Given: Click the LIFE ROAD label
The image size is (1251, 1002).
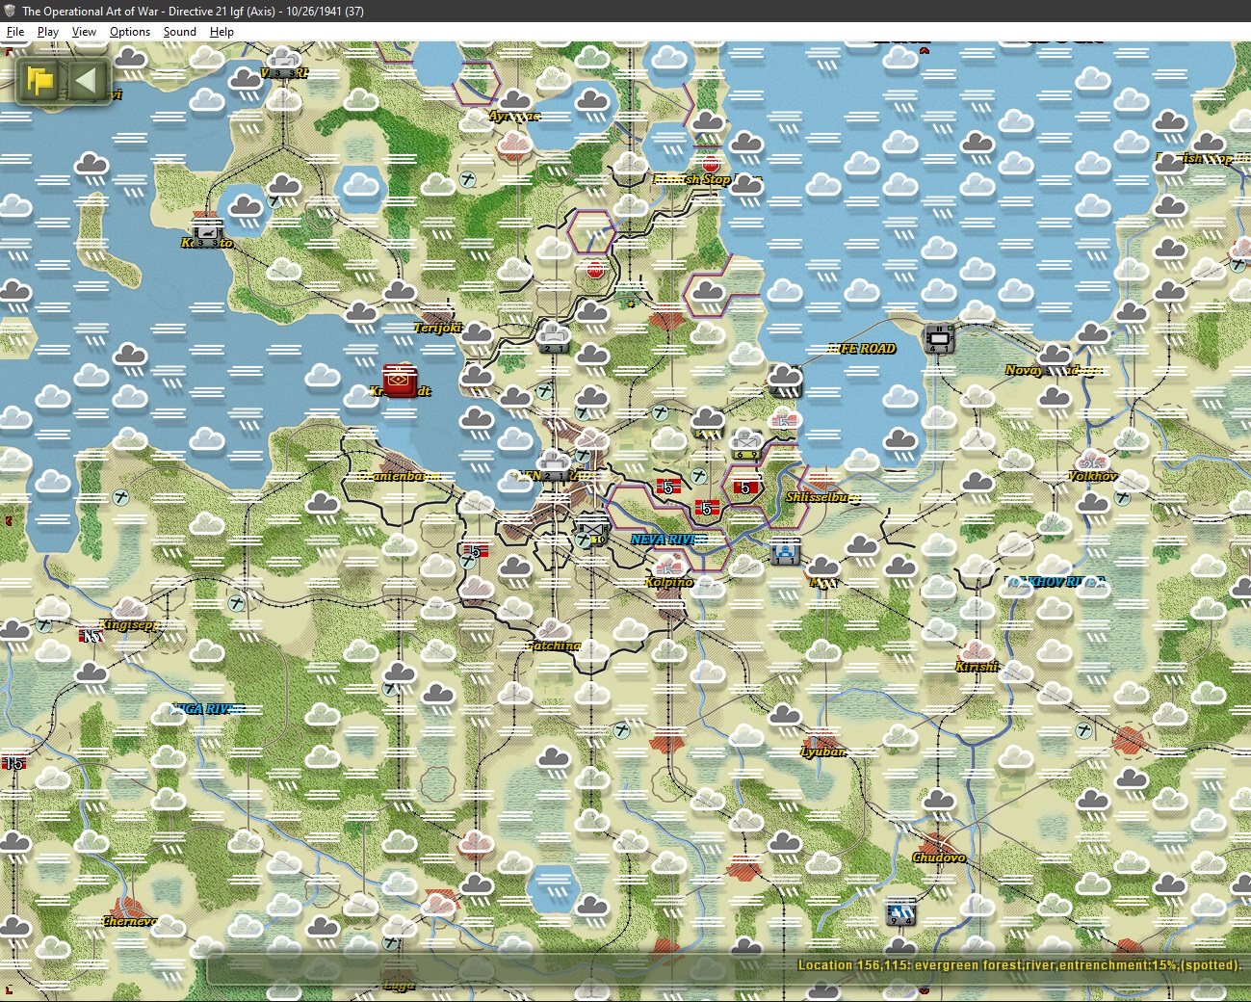Looking at the screenshot, I should (862, 349).
